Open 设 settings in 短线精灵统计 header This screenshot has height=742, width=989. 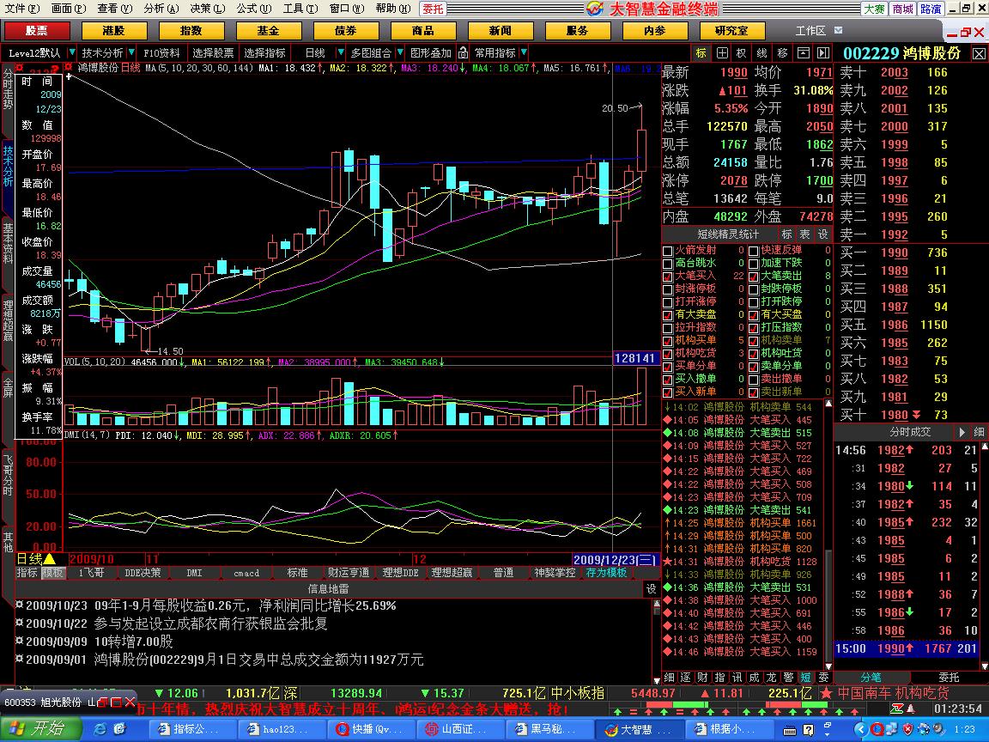click(823, 234)
